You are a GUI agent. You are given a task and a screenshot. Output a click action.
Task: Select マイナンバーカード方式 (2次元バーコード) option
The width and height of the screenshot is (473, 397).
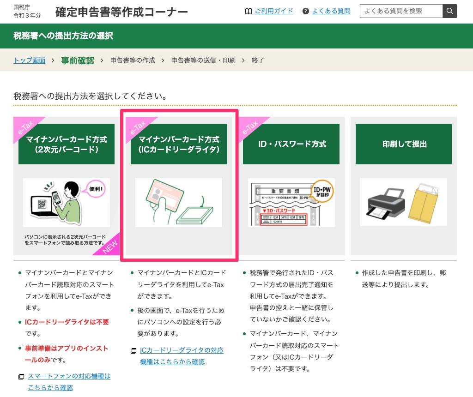click(x=67, y=144)
